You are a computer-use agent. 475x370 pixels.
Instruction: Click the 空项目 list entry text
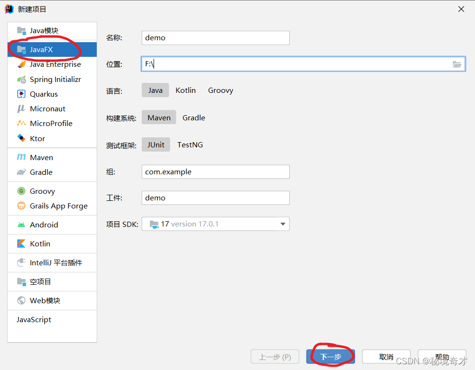pos(40,281)
